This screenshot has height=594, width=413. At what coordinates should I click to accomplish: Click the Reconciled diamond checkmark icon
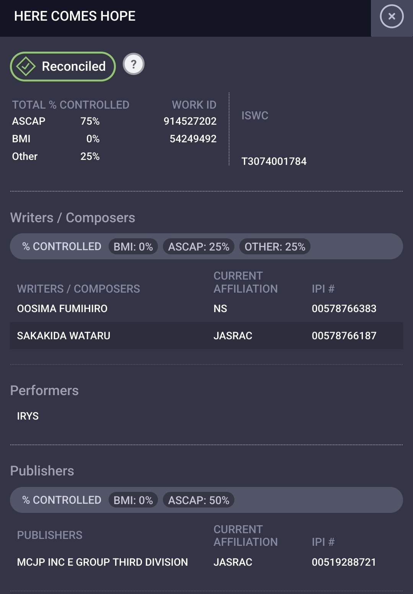click(26, 67)
